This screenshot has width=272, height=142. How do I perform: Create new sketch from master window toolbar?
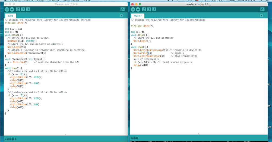click(144, 9)
